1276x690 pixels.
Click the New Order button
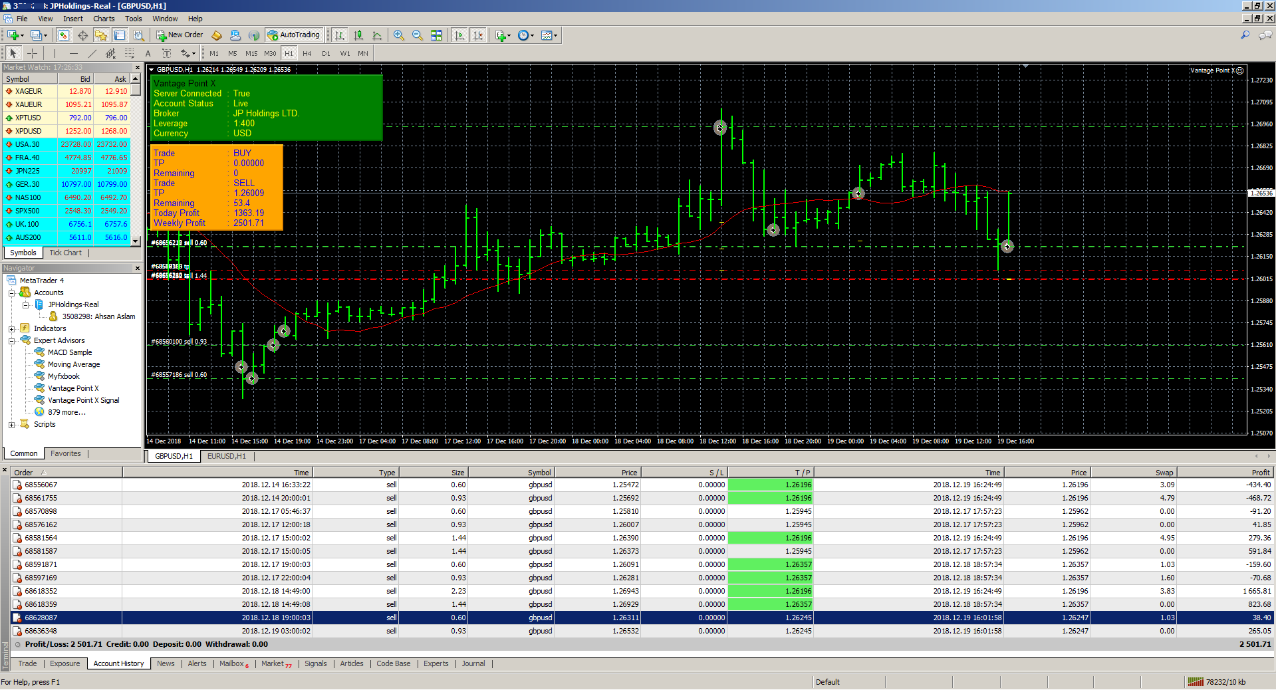tap(180, 35)
